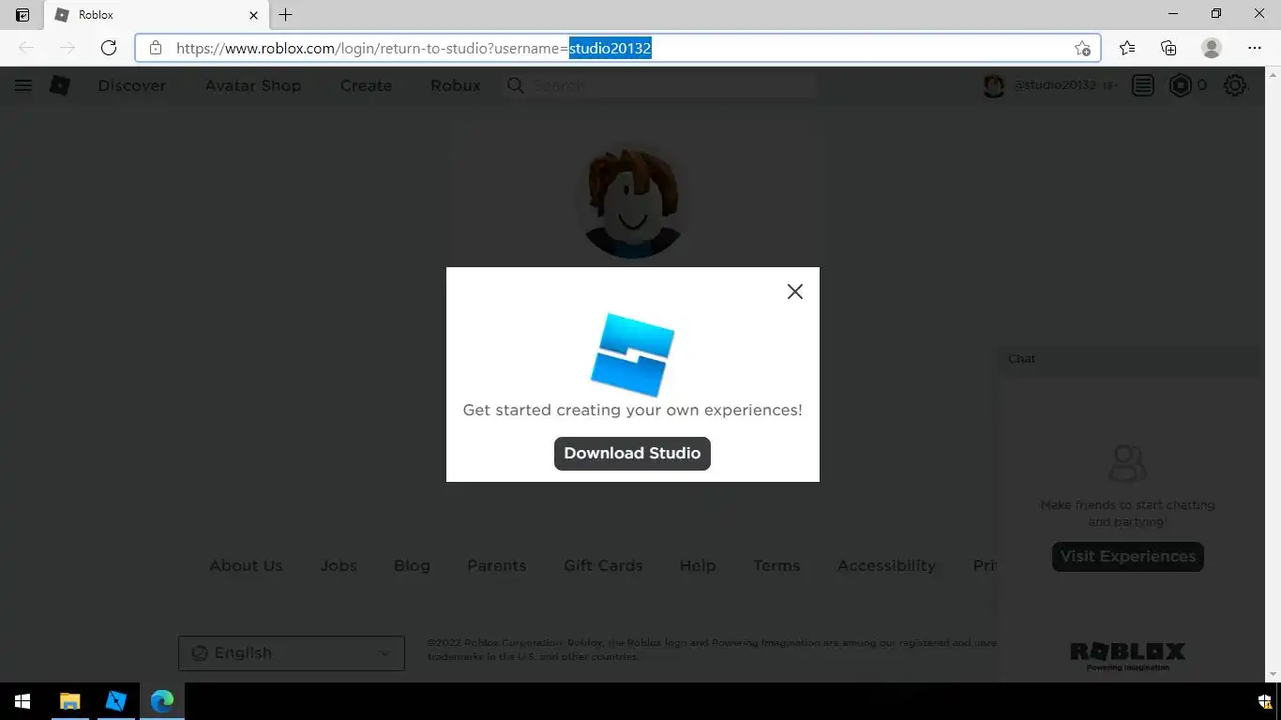Go to the Create page

pos(366,85)
